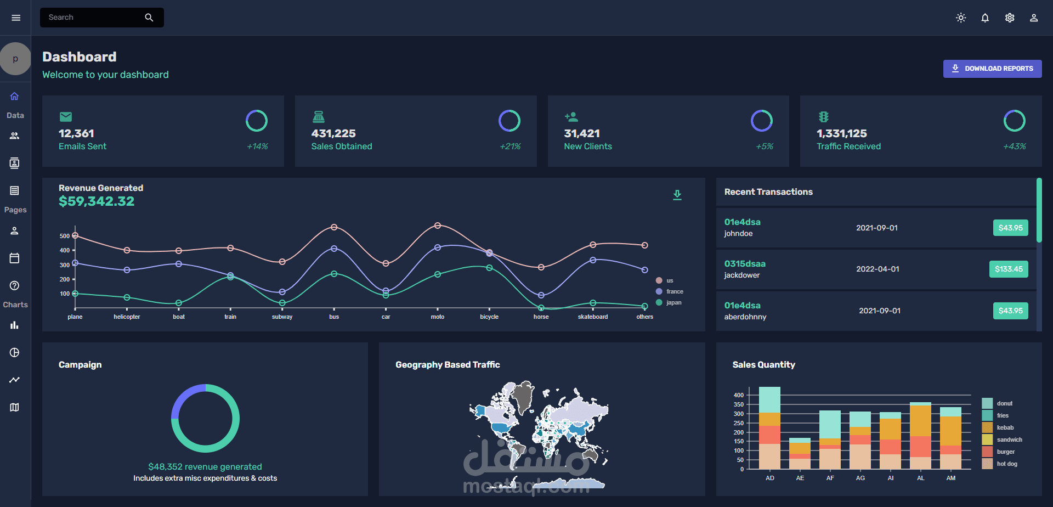The image size is (1053, 507).
Task: Click the add-person icon on New Clients card
Action: pyautogui.click(x=571, y=116)
